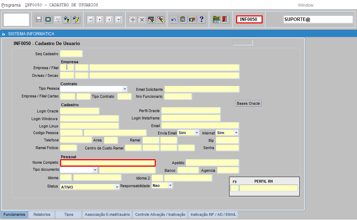Open the Responsabilidade dropdown
The image size is (357, 220).
pyautogui.click(x=170, y=185)
